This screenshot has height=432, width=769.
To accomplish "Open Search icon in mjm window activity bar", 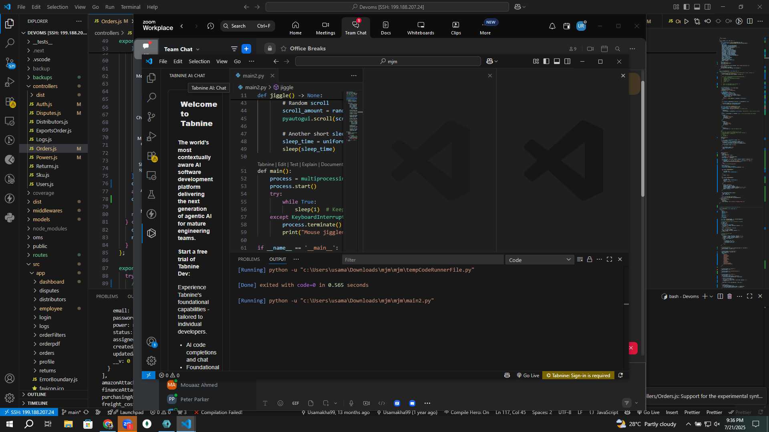I will coord(151,97).
